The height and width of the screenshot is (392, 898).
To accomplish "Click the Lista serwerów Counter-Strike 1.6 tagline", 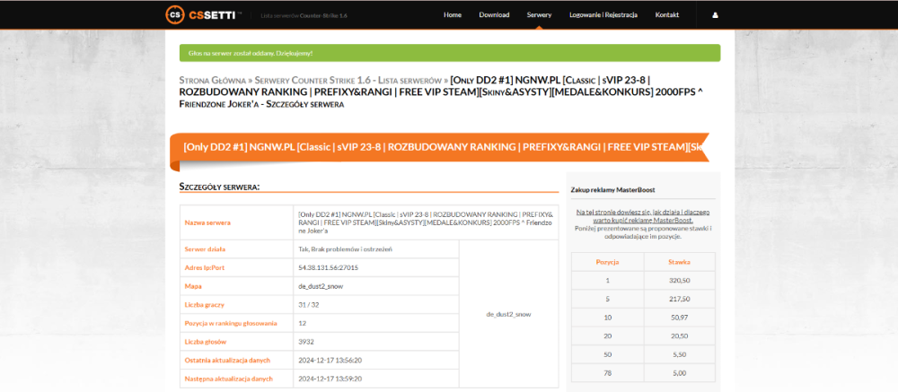I will pyautogui.click(x=304, y=16).
